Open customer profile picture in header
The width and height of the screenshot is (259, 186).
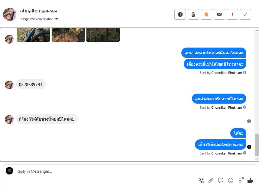[x=10, y=15]
